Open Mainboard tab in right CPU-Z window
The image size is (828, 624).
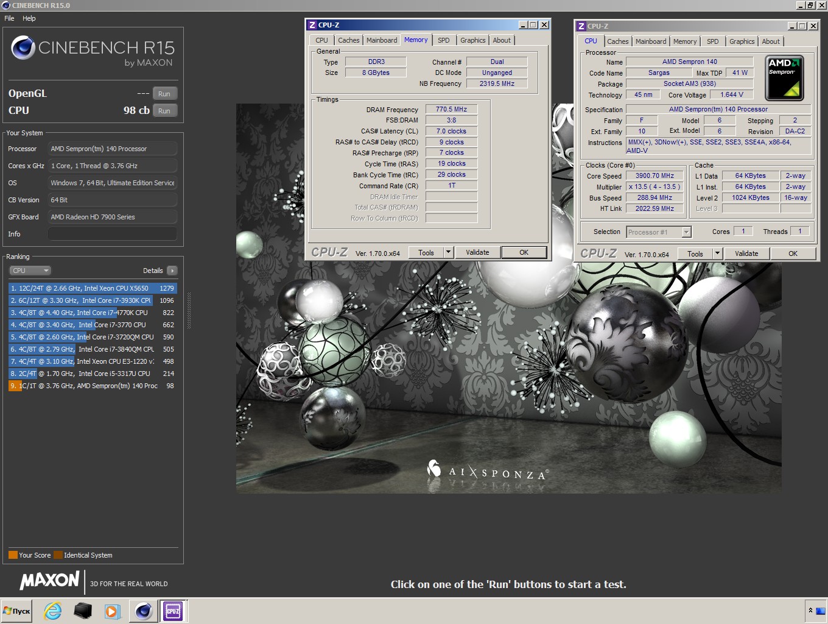[x=651, y=41]
